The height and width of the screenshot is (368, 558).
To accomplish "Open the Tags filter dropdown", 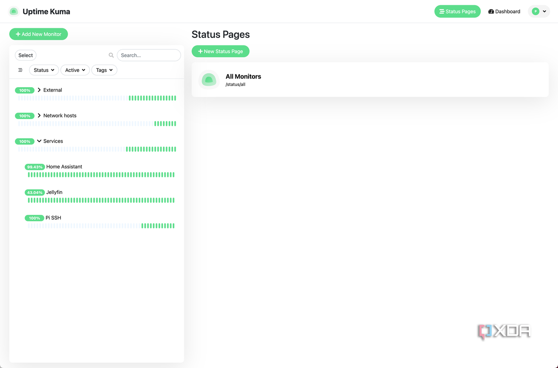I will [x=104, y=70].
